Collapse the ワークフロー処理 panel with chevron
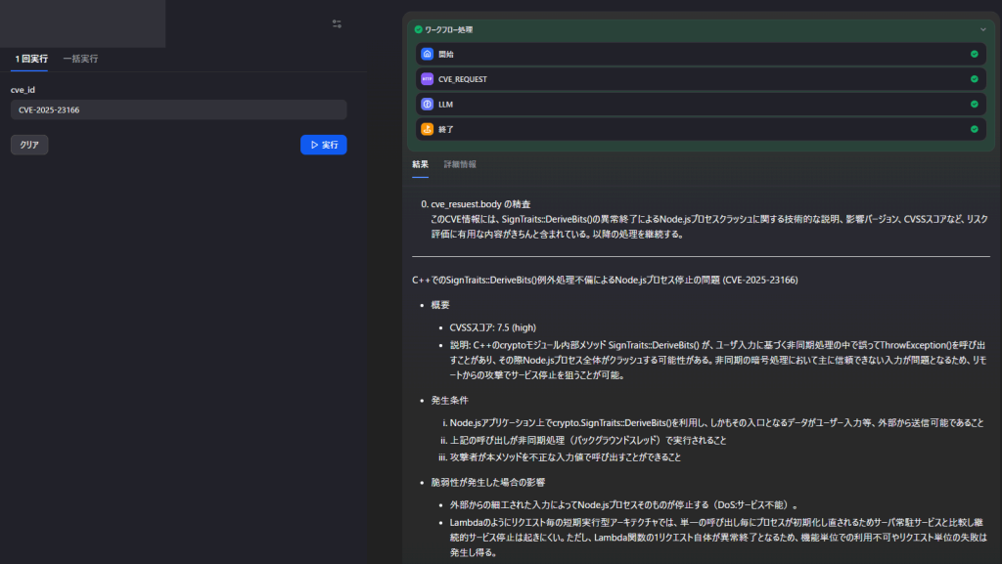The width and height of the screenshot is (1002, 564). point(982,30)
